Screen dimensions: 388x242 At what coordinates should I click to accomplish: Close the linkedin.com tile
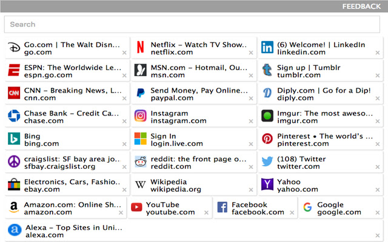[x=378, y=53]
